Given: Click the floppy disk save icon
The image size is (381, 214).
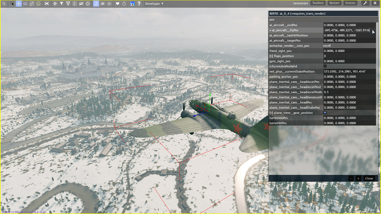Looking at the screenshot, I should 132,4.
